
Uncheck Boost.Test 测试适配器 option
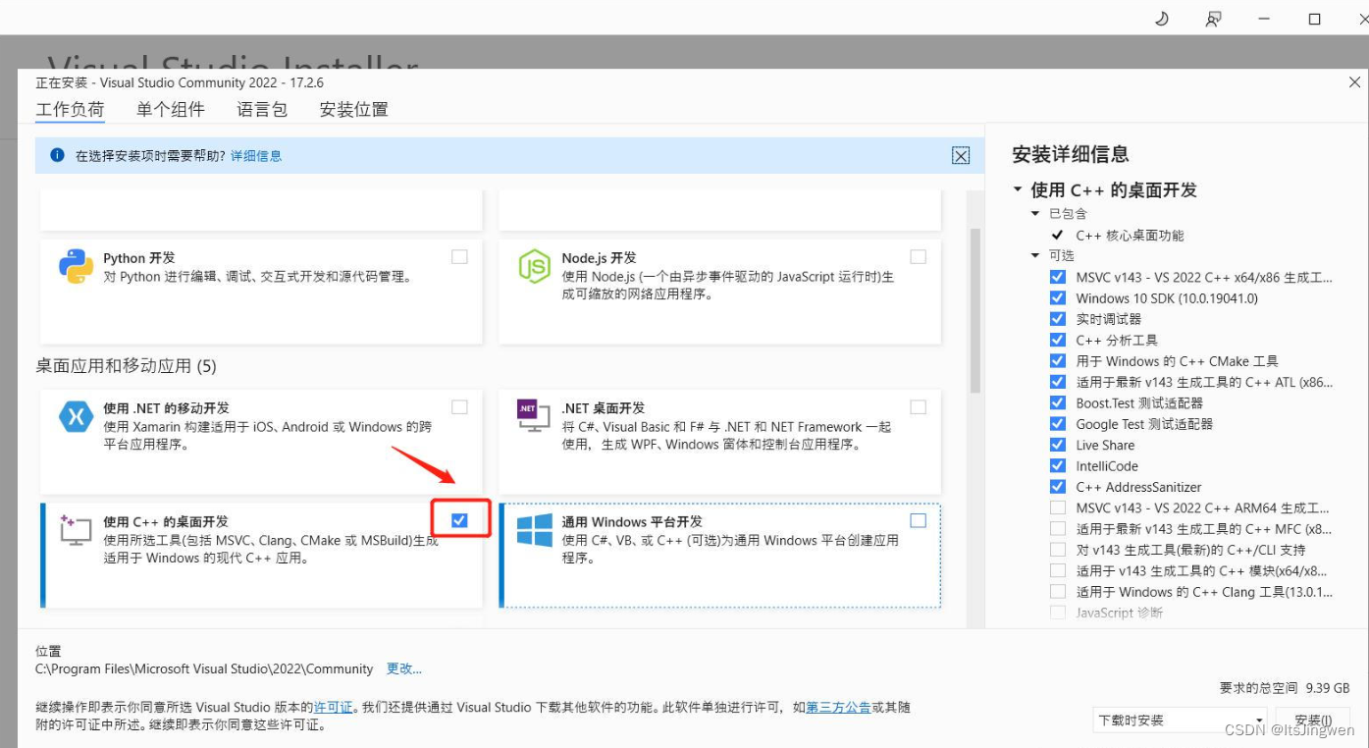pos(1057,402)
